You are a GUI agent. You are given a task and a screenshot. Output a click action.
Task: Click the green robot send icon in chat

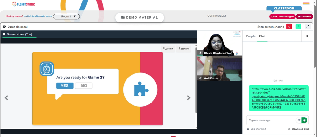pyautogui.click(x=304, y=120)
